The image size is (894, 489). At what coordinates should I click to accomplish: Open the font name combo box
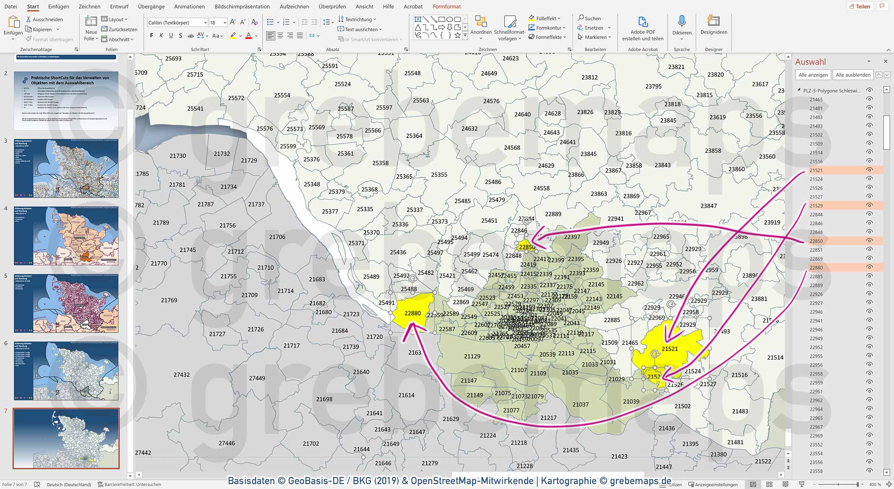177,22
